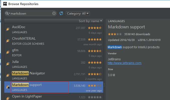Screen dimensions: 170x100
Task: Open the Category: All dropdown
Action: click(x=78, y=14)
